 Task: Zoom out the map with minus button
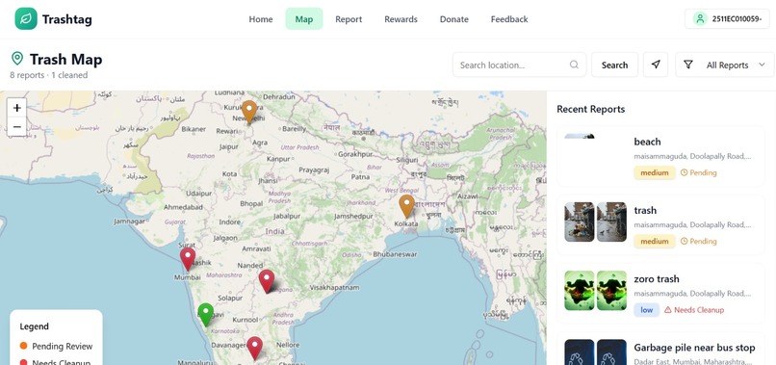pos(16,127)
